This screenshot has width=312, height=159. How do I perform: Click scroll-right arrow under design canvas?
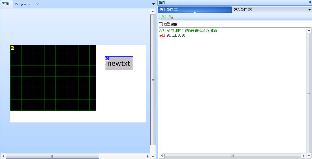(148, 156)
